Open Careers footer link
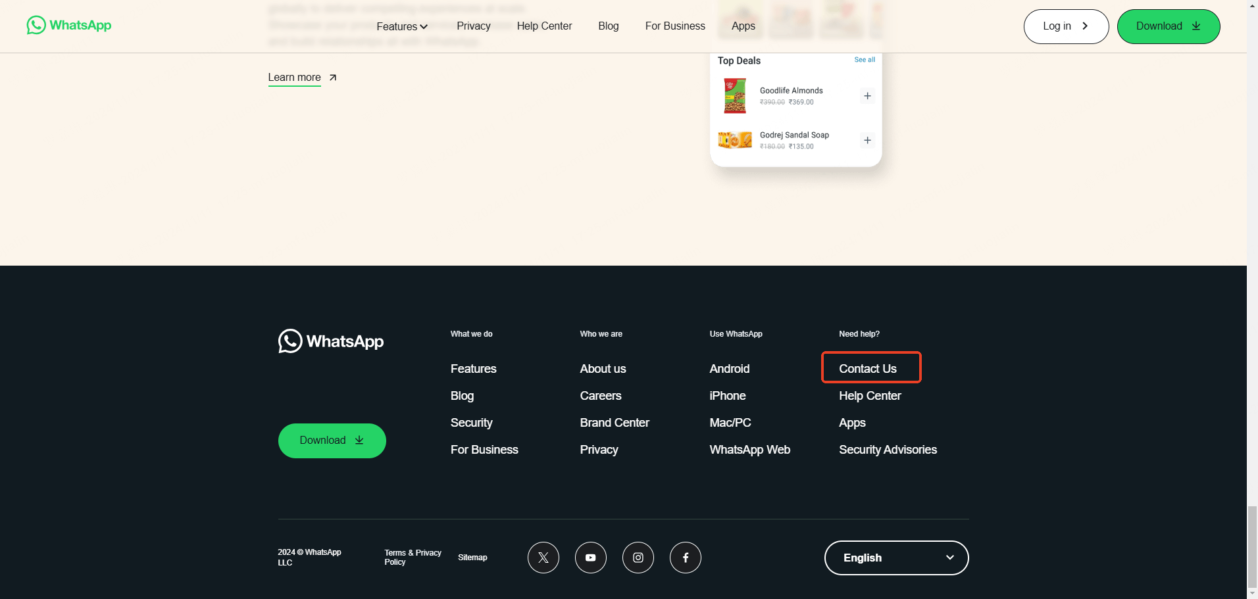Screen dimensions: 1258x599 [600, 396]
